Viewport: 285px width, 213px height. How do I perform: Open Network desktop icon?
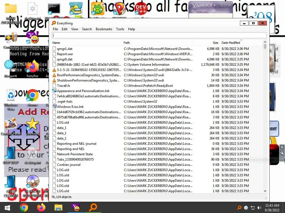pos(11,69)
